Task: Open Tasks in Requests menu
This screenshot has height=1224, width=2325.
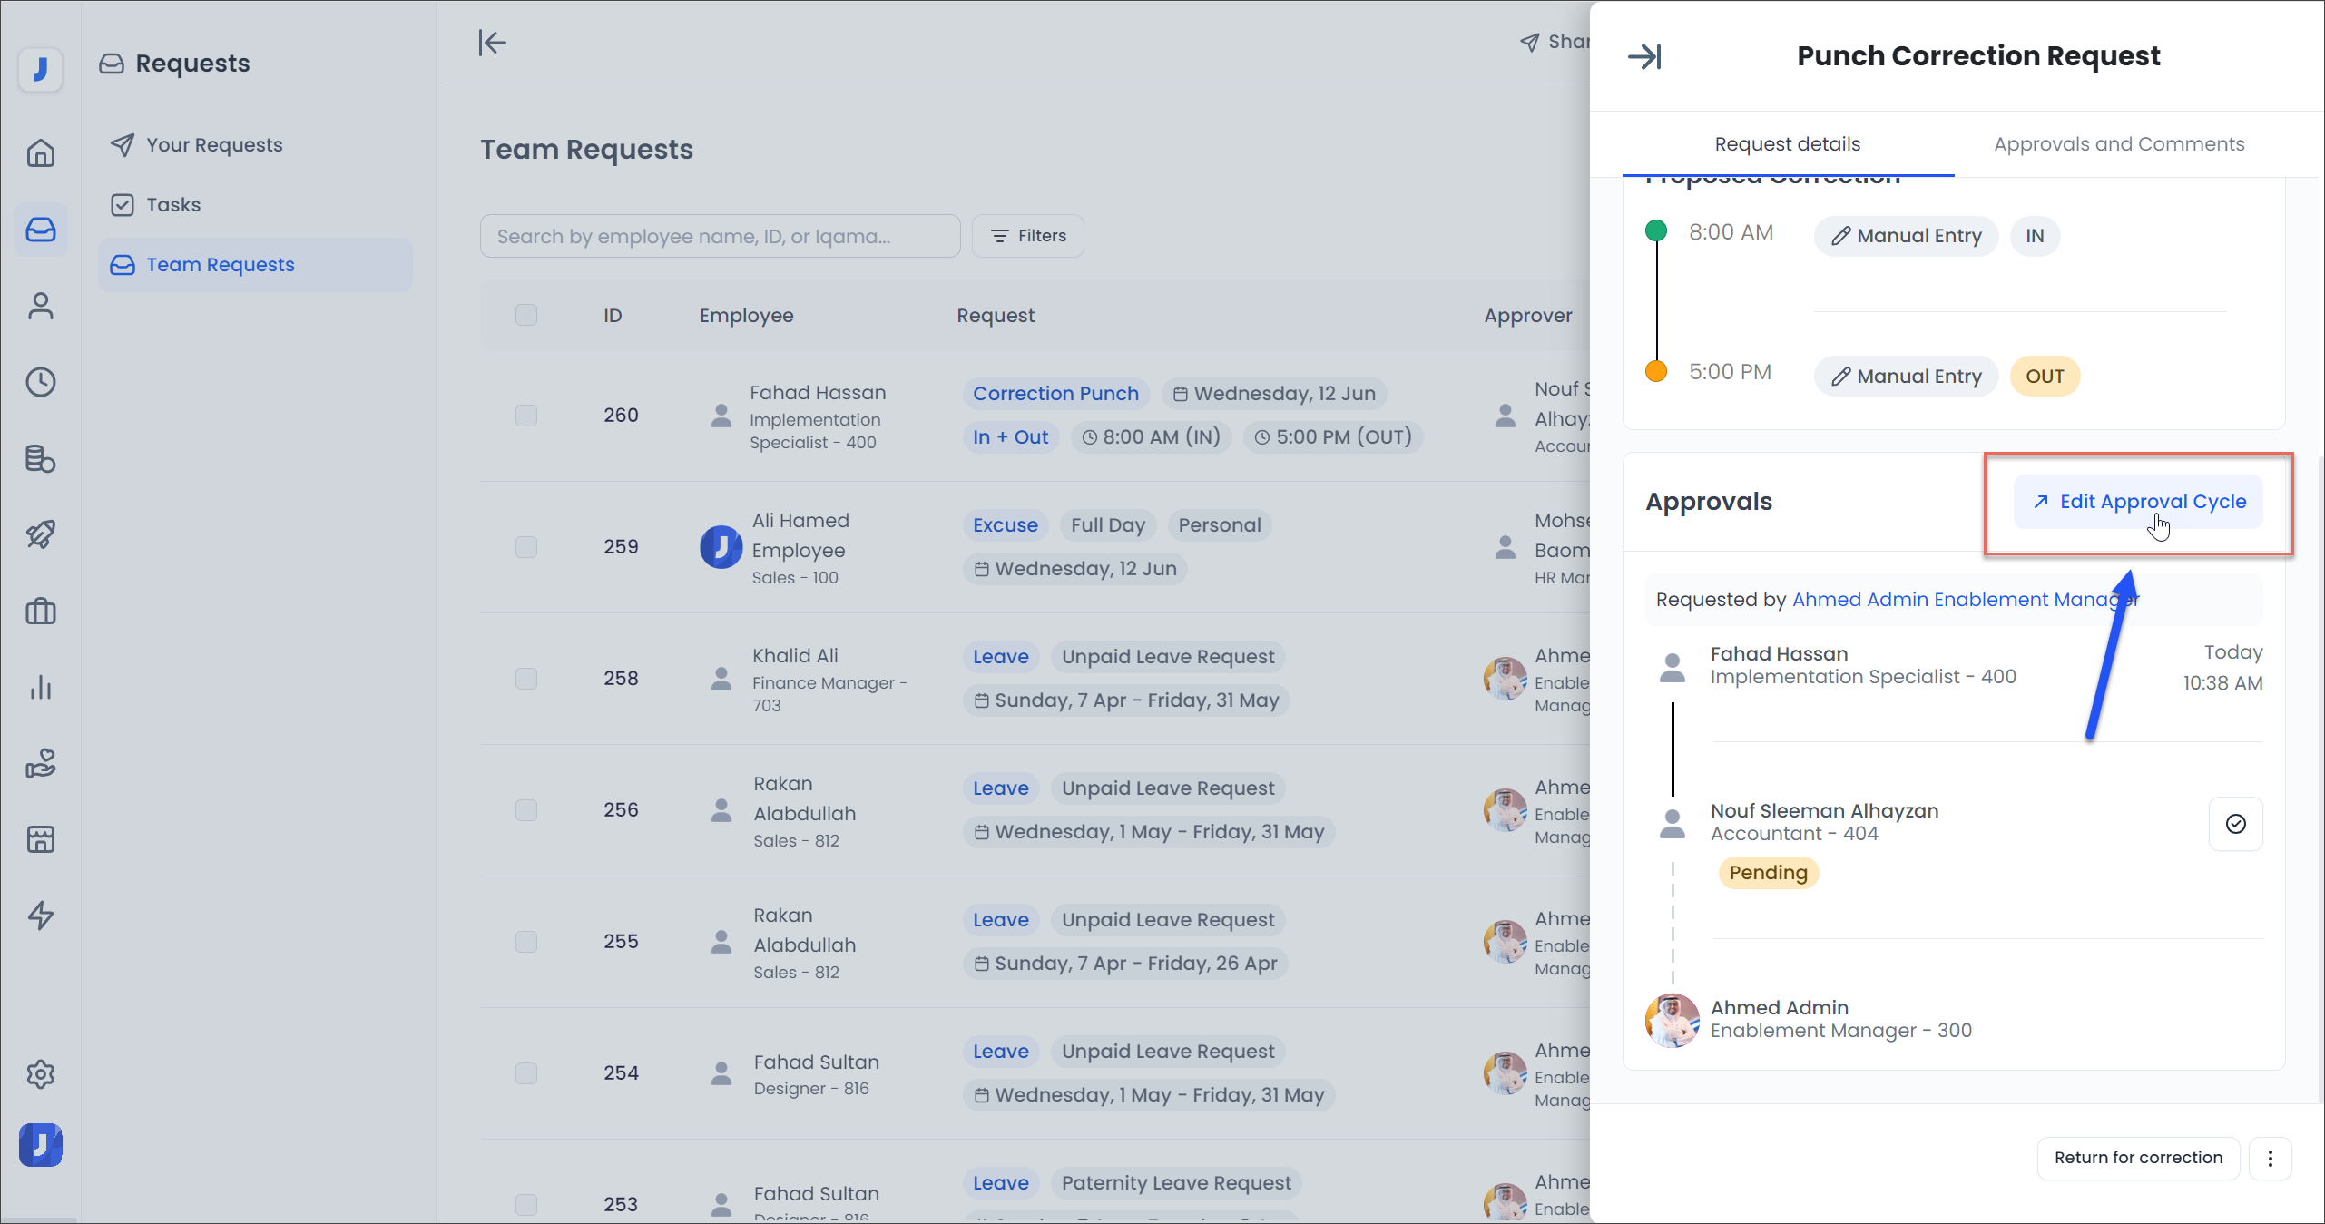Action: [173, 205]
